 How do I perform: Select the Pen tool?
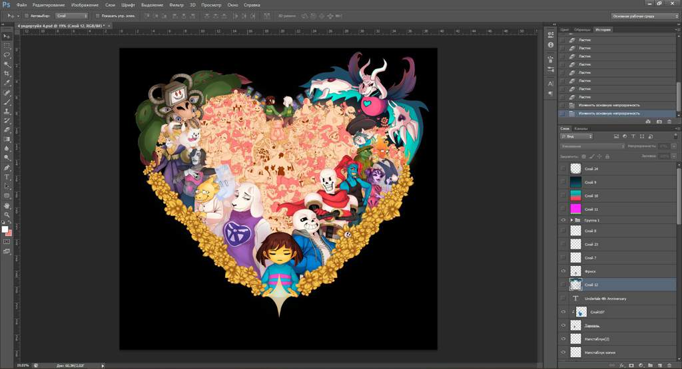[7, 168]
